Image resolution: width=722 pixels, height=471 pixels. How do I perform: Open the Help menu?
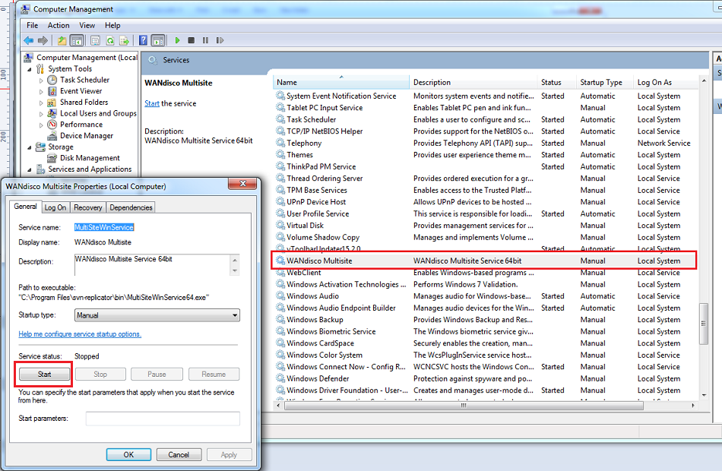click(x=112, y=25)
